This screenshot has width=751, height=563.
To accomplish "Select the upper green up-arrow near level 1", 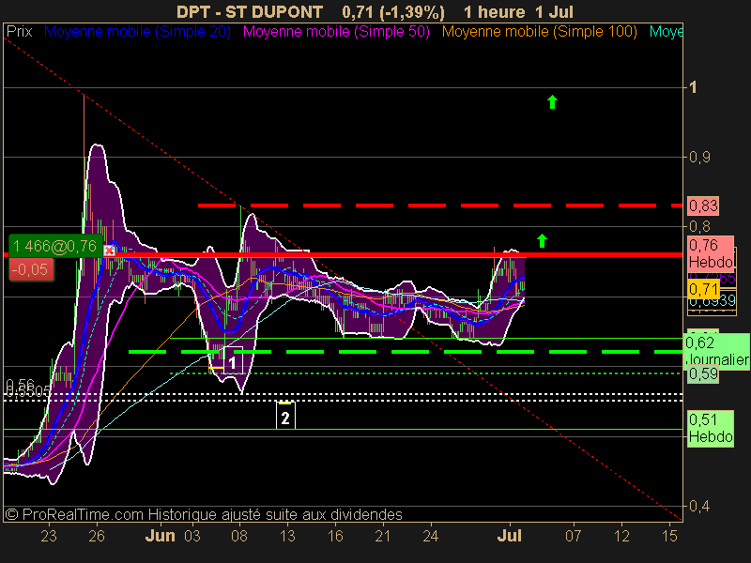I will pyautogui.click(x=552, y=101).
